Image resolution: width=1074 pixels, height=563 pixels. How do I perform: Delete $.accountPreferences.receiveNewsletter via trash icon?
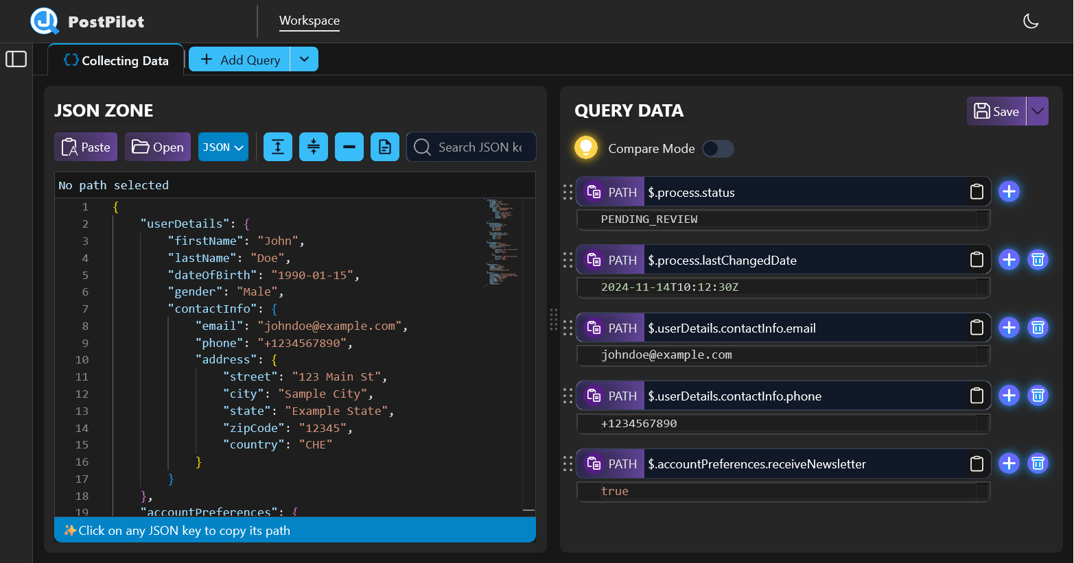1038,463
